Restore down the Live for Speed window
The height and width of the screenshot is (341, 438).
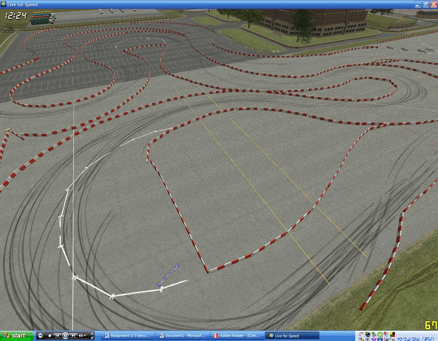pos(425,4)
